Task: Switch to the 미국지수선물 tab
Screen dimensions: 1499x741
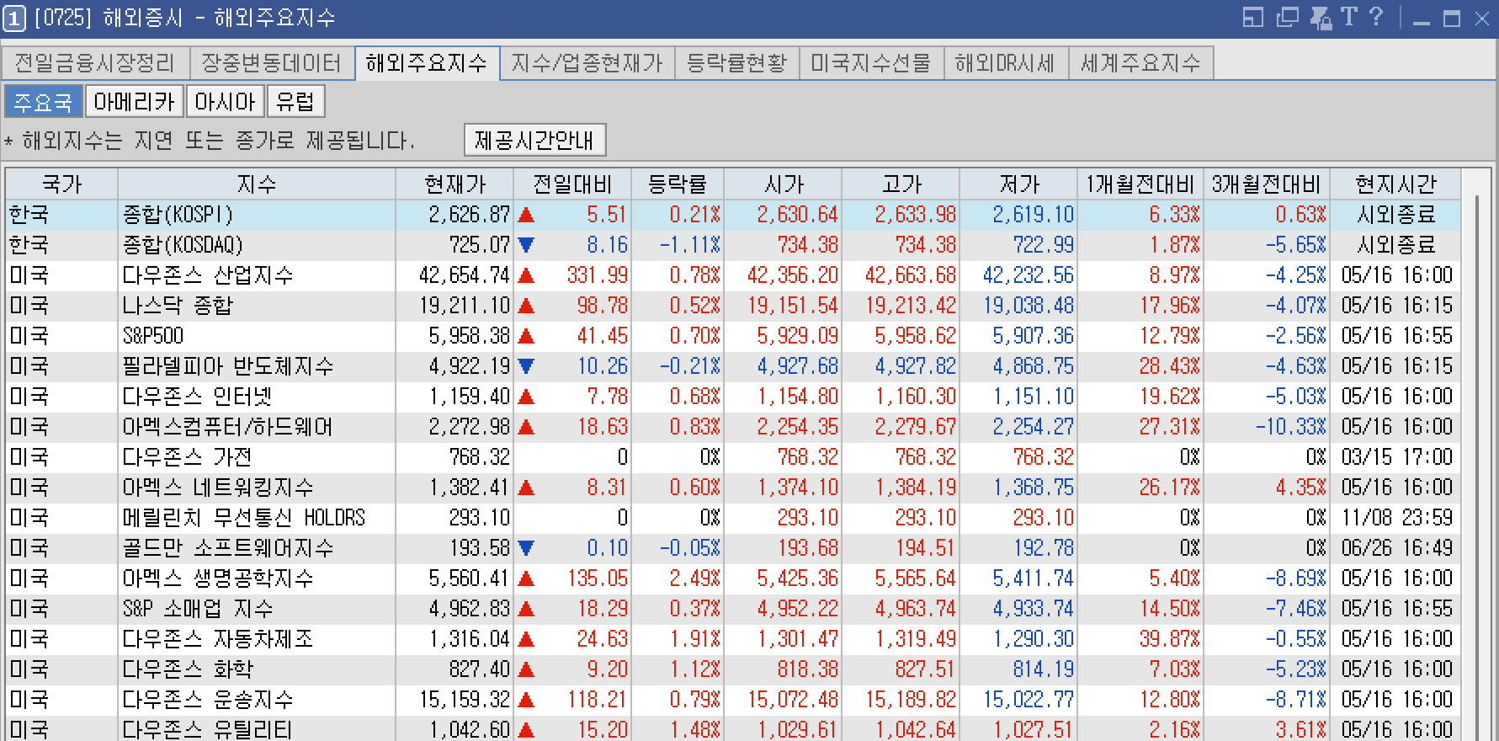Action: pos(871,63)
